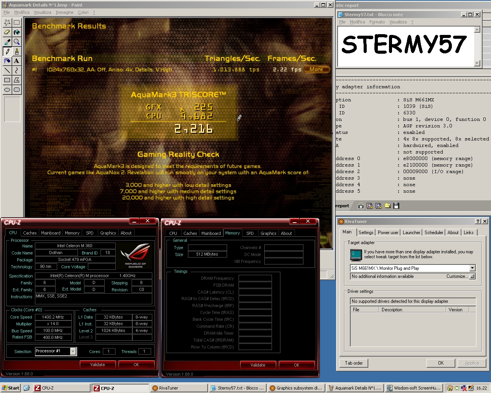Choose the straight Line tool
This screenshot has width=491, height=393.
pos(7,71)
